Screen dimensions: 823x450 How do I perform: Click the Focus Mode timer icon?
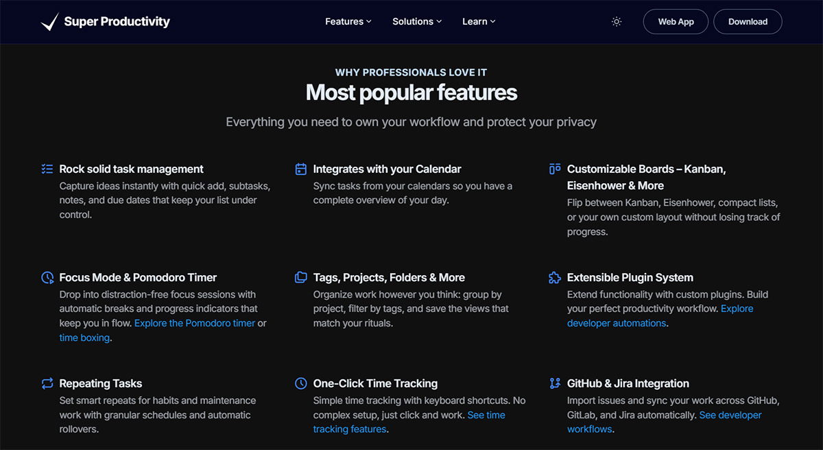[x=47, y=278]
